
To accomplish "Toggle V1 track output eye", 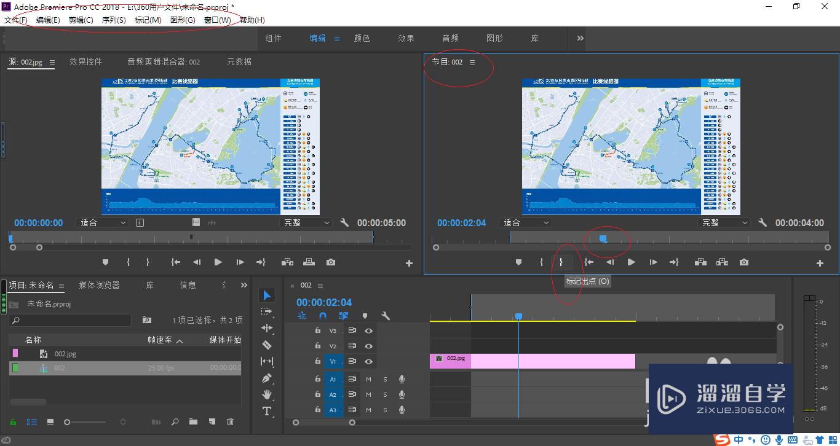I will [x=368, y=361].
